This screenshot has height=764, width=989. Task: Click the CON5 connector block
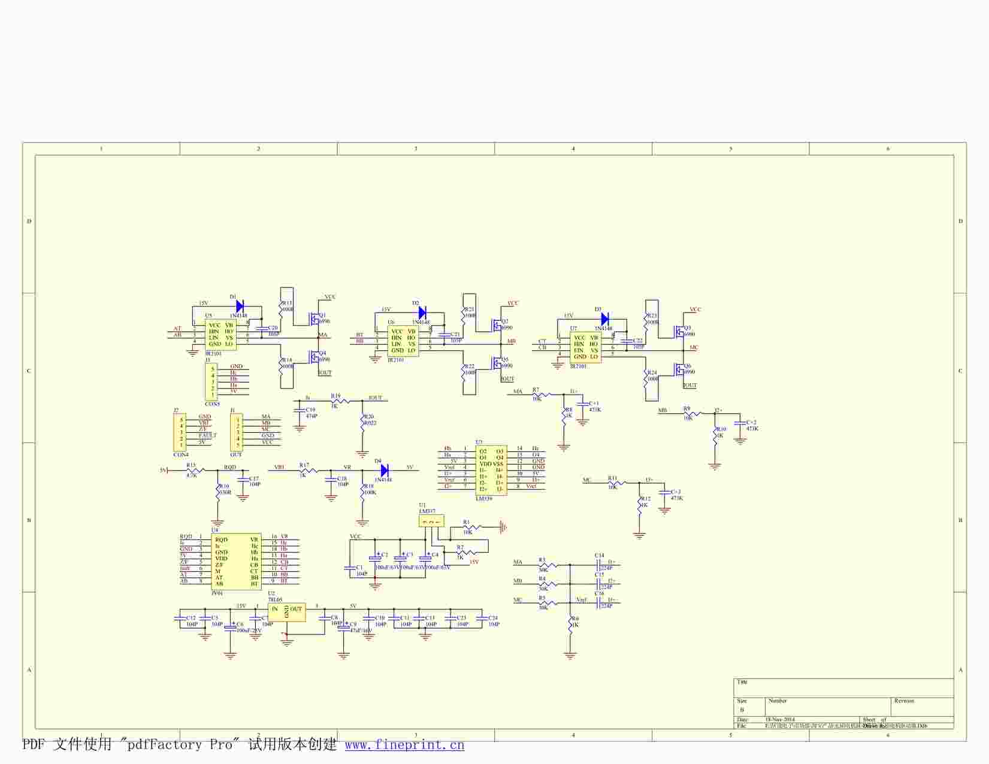[x=211, y=381]
